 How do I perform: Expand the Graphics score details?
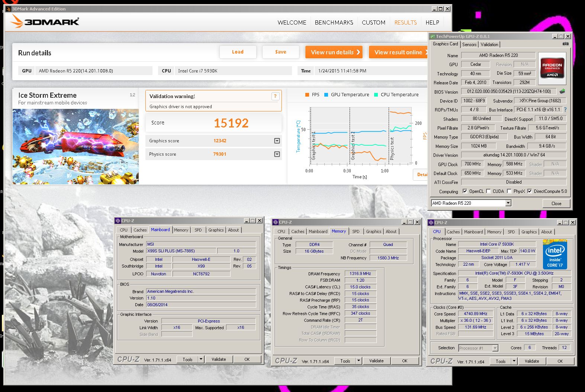click(277, 141)
